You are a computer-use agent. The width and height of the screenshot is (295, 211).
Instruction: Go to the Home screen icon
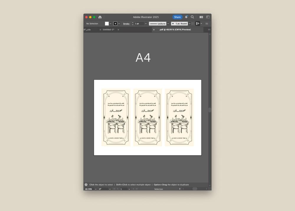coord(100,17)
